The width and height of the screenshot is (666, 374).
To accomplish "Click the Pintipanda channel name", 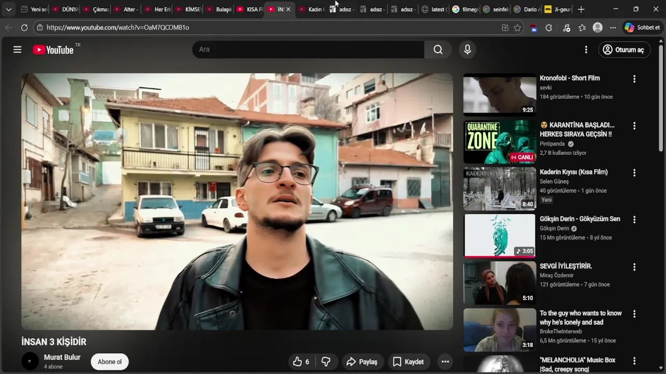I will pyautogui.click(x=552, y=144).
